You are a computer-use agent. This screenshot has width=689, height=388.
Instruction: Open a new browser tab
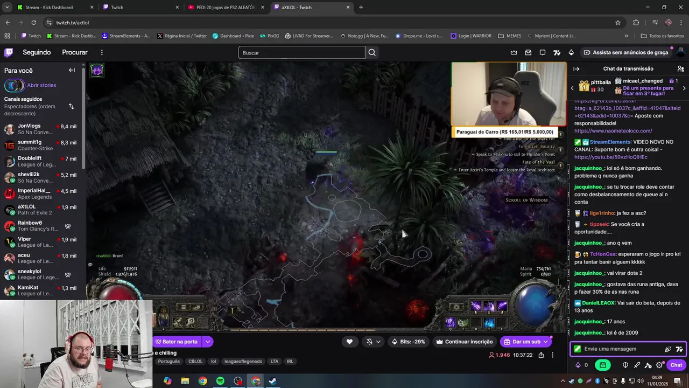(x=361, y=8)
